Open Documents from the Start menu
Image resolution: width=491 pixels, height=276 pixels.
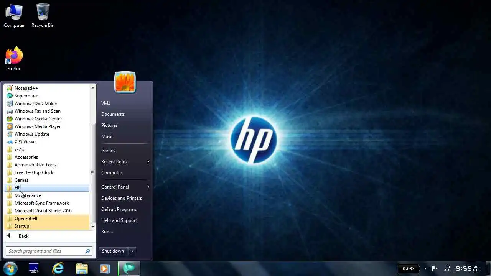pos(113,114)
